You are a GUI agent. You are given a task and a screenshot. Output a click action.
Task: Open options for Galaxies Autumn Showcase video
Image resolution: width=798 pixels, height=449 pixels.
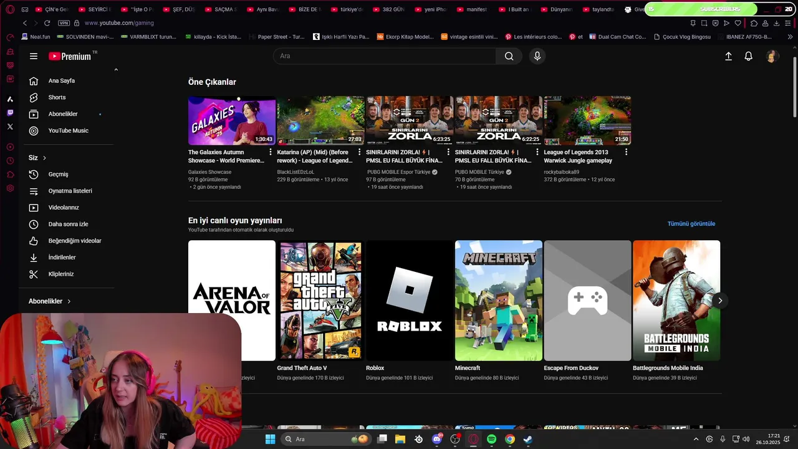tap(270, 152)
